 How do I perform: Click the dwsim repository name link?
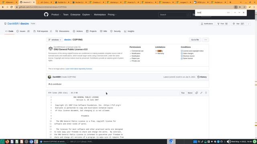tap(24, 24)
